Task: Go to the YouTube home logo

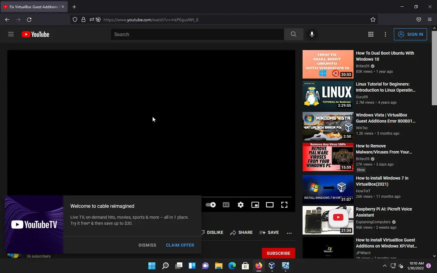Action: coord(36,34)
